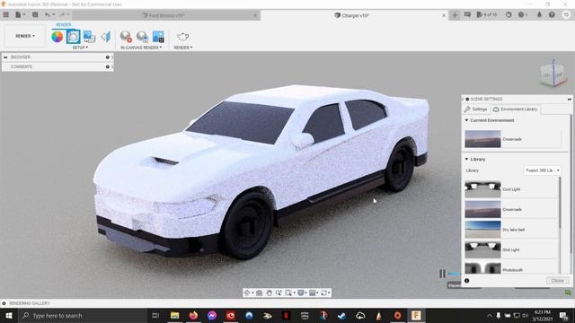Pause the in-canvas rendering
Viewport: 575px width, 323px height.
point(443,274)
